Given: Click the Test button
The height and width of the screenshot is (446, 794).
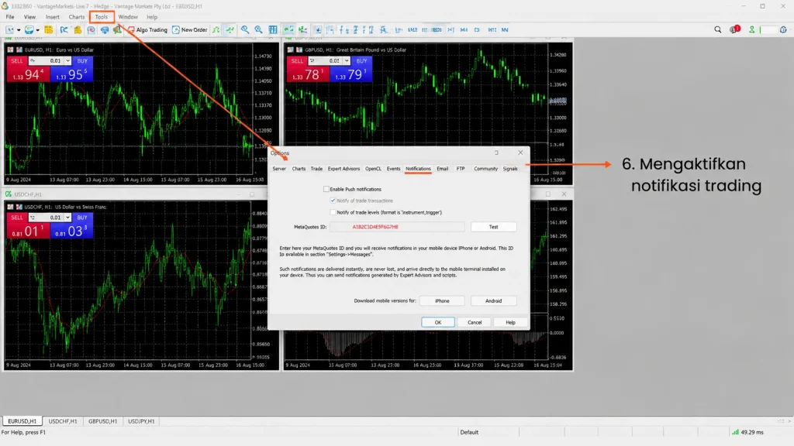Looking at the screenshot, I should point(493,227).
